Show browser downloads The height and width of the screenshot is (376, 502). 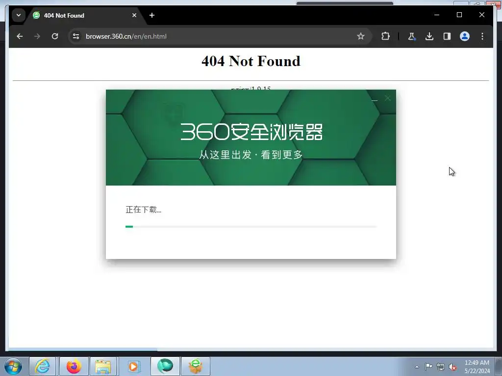pos(429,36)
